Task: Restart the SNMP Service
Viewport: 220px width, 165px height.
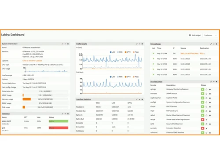Action: coord(206,94)
